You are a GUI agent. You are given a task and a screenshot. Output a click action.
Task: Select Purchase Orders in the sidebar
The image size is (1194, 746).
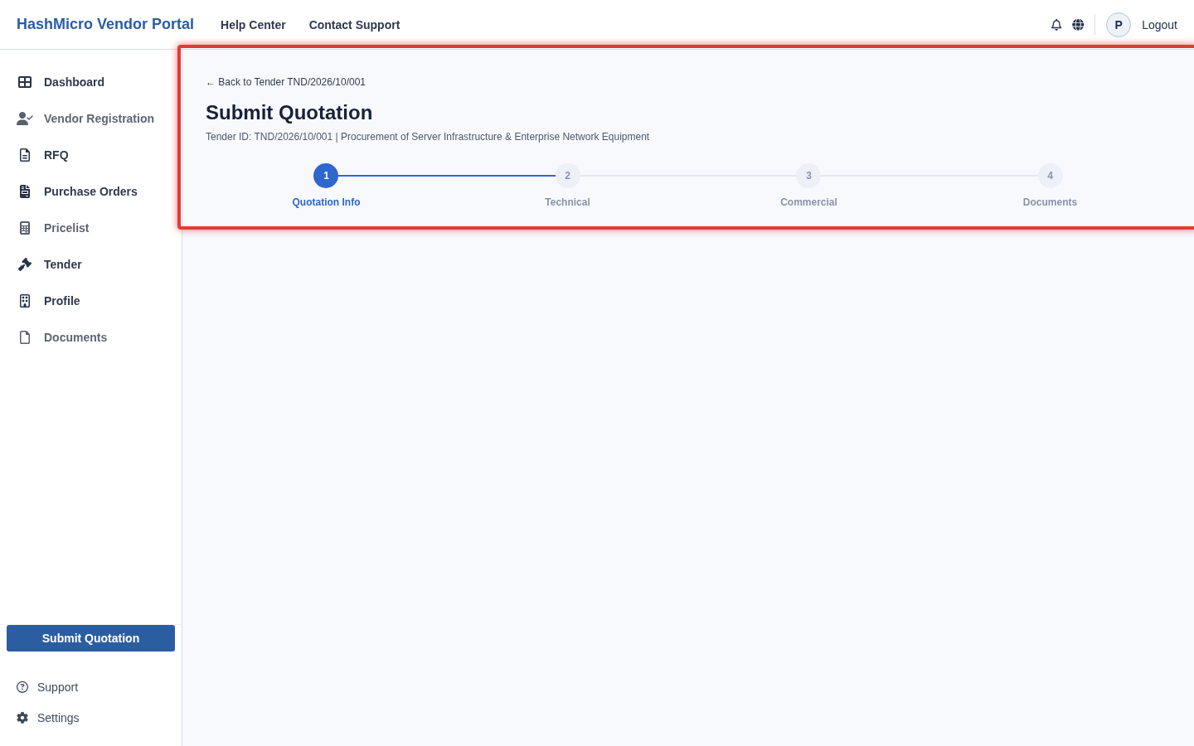point(91,191)
